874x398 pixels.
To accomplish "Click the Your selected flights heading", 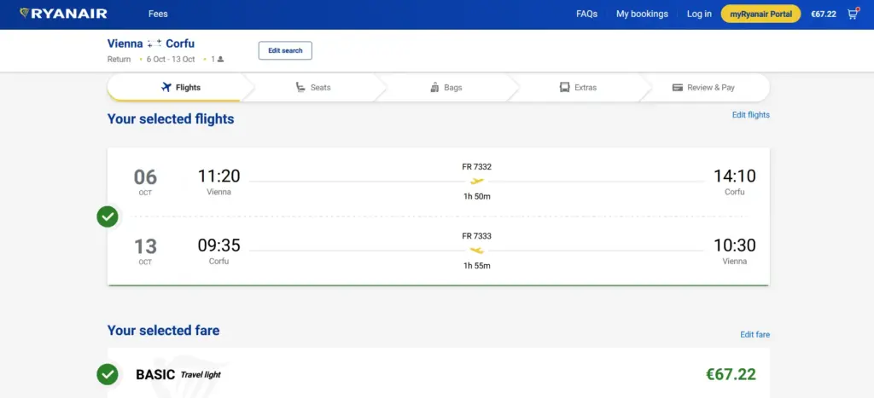I will [x=171, y=118].
